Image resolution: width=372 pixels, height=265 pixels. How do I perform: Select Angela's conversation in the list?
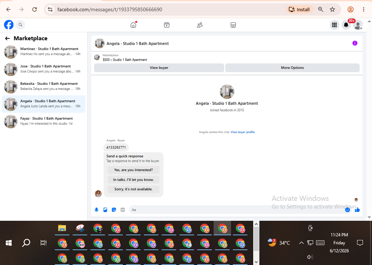coord(44,104)
